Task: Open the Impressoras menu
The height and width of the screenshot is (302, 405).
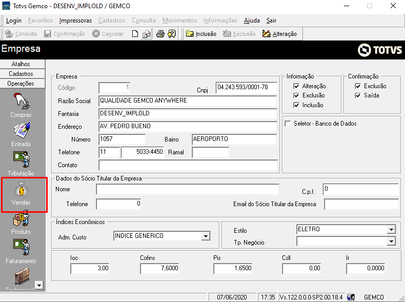Action: pos(75,21)
